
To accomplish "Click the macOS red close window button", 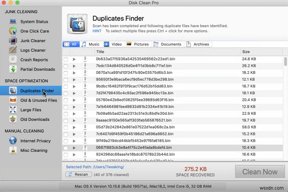I will pos(4,3).
